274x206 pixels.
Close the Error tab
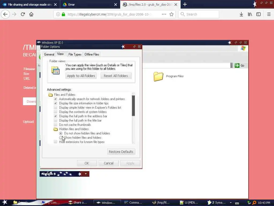click(116, 5)
